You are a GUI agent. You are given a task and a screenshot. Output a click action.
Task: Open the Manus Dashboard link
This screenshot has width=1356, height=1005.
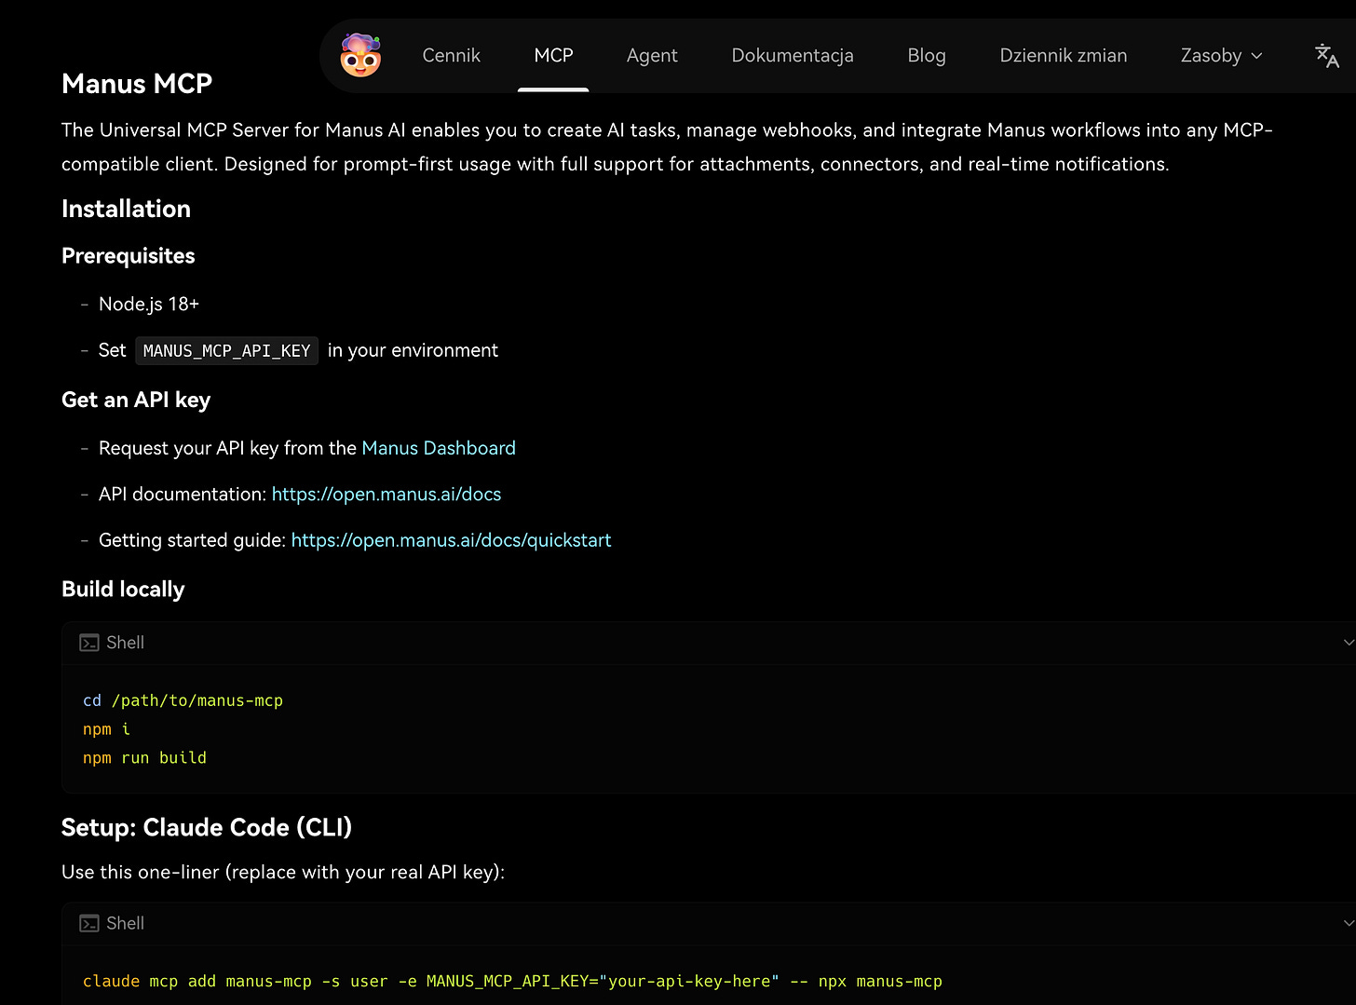tap(439, 448)
